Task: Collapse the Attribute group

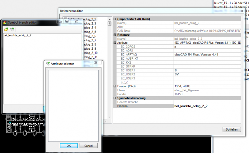Action: 115,43
